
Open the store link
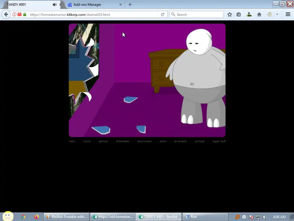coord(163,141)
